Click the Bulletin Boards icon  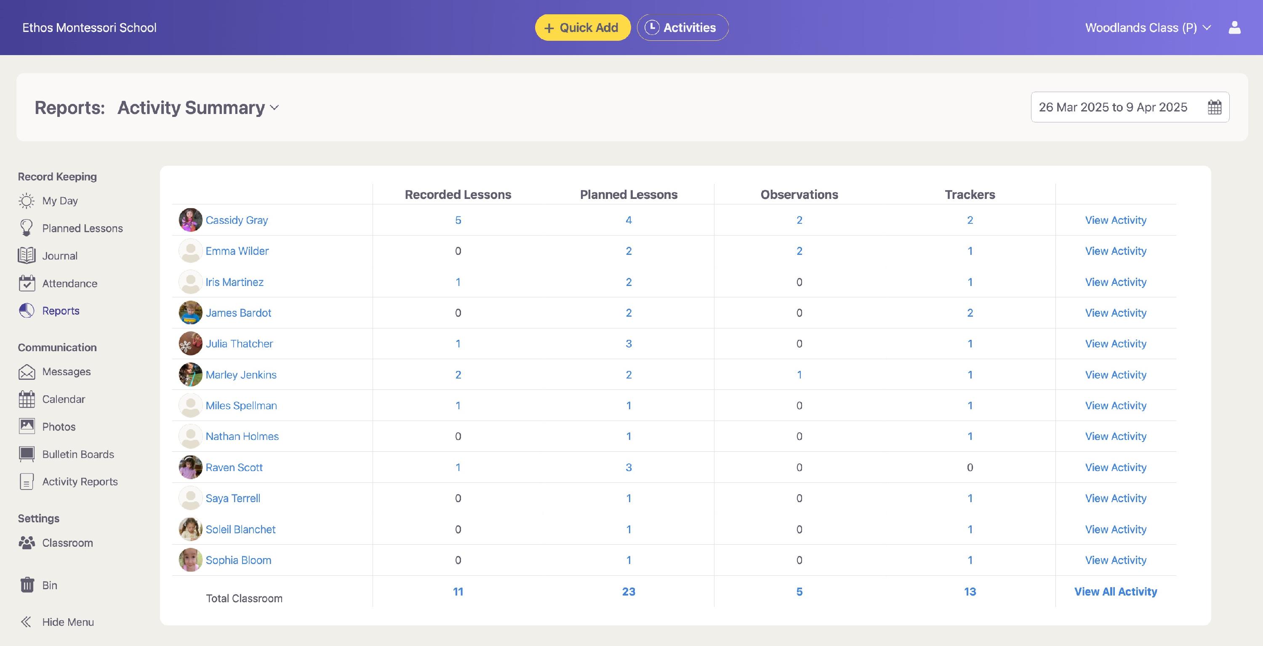[27, 454]
